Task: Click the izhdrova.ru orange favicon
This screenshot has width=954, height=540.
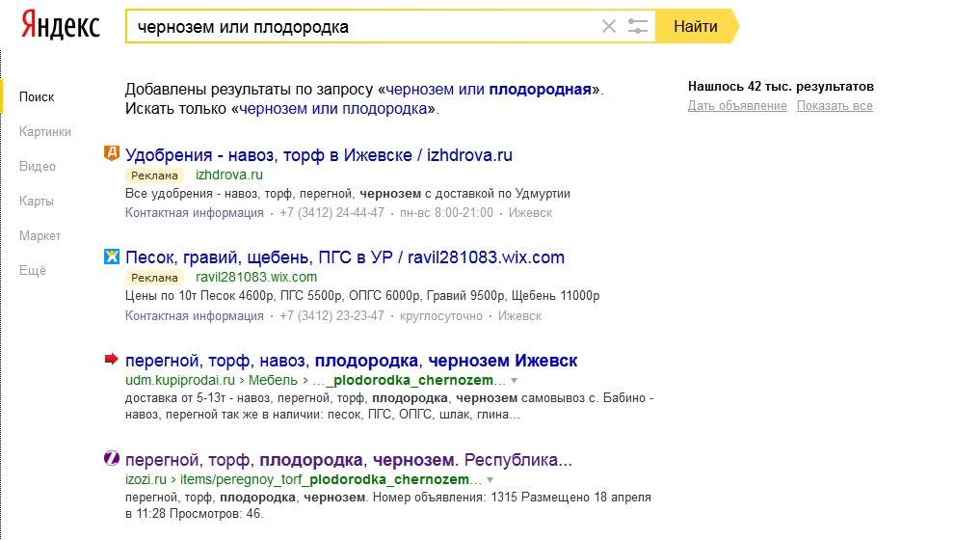Action: pyautogui.click(x=112, y=152)
